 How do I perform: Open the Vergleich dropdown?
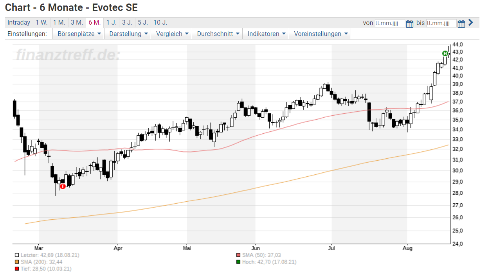pos(173,34)
